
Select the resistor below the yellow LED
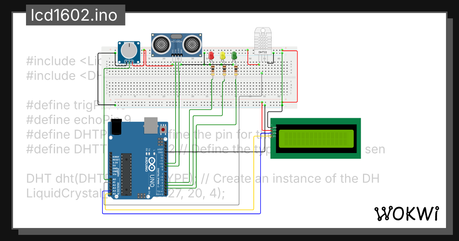click(224, 71)
